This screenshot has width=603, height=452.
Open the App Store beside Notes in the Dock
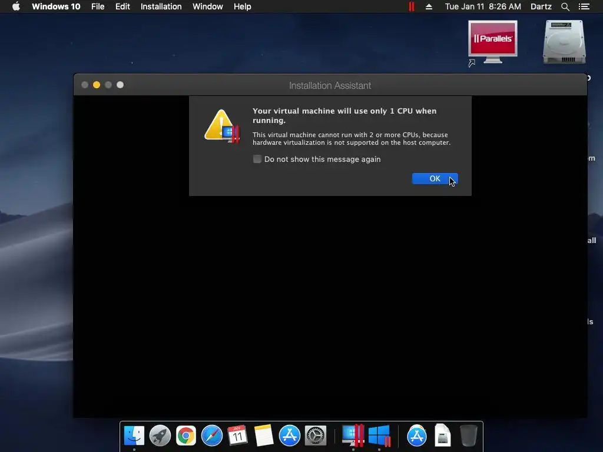click(290, 436)
